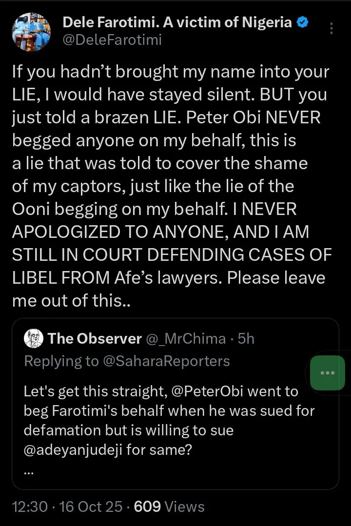Click the blue verified badge
The height and width of the screenshot is (526, 351).
[x=302, y=22]
